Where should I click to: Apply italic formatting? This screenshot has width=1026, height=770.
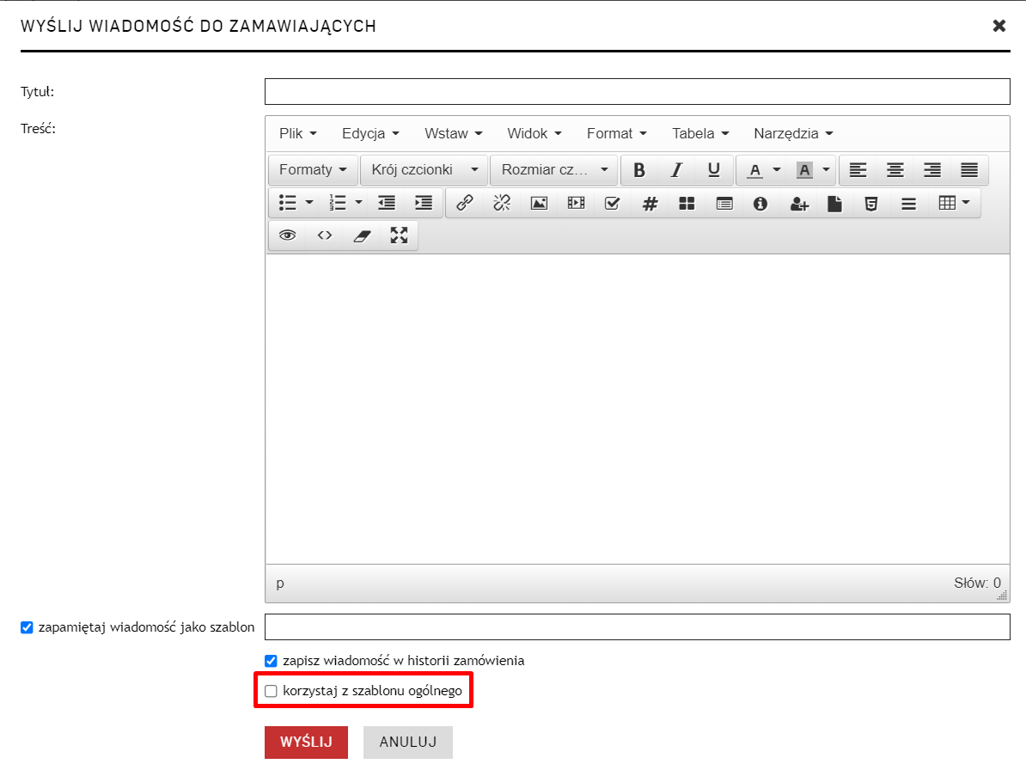click(676, 170)
